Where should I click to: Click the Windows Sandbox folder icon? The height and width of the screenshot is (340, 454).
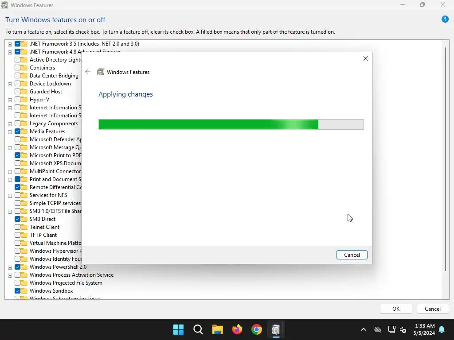point(24,291)
